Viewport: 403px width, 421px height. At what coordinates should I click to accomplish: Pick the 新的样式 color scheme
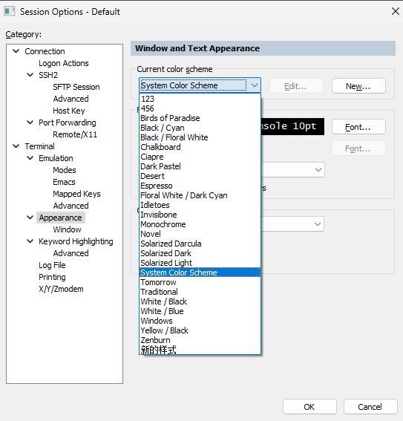point(200,350)
